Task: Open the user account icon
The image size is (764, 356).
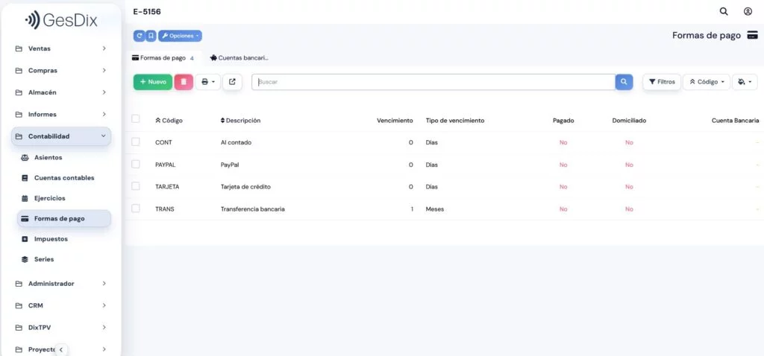Action: tap(748, 12)
